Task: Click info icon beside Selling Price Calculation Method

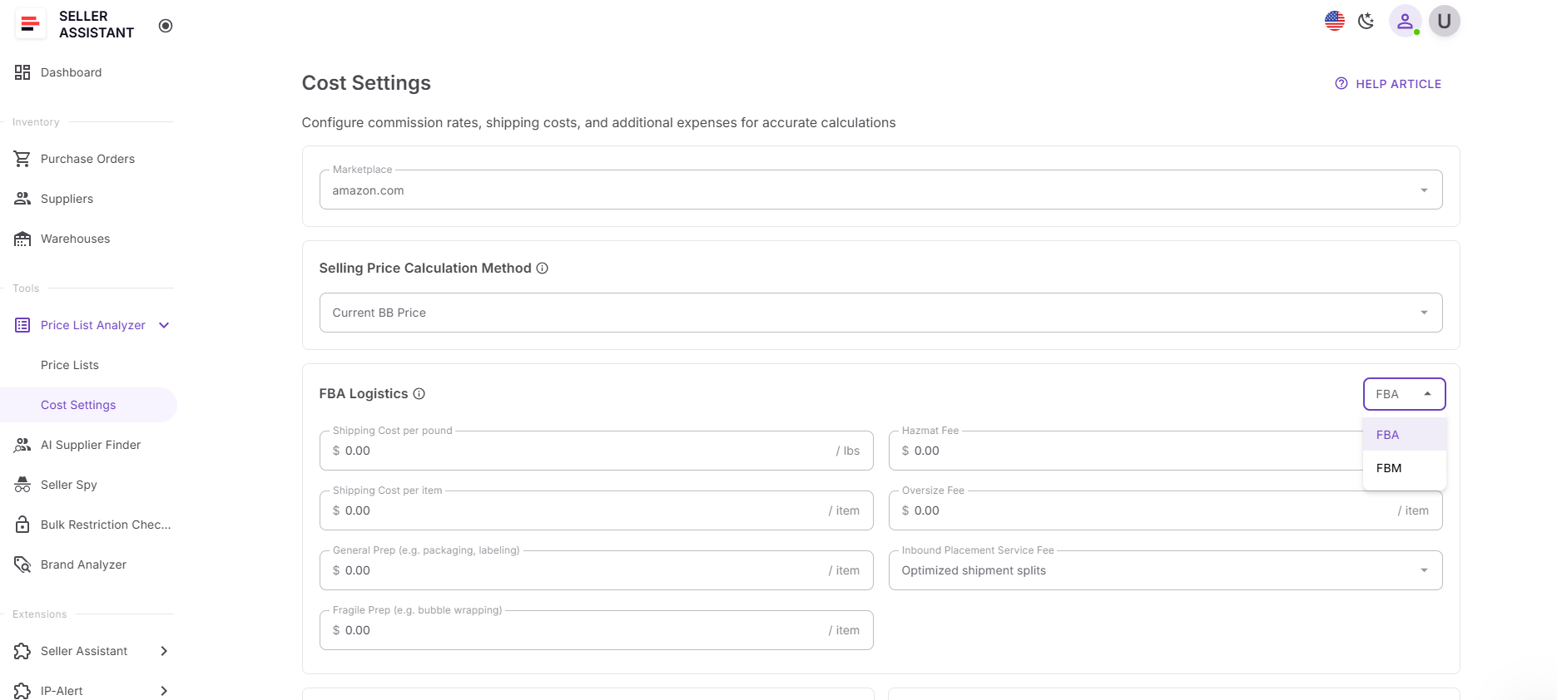Action: click(x=543, y=268)
